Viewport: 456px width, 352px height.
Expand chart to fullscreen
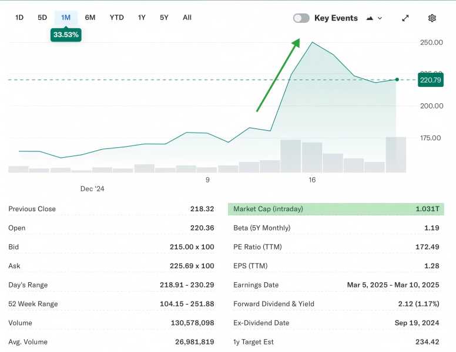point(405,18)
